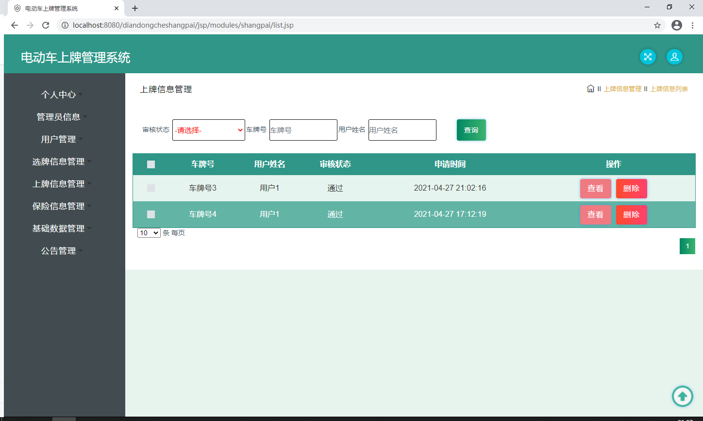The width and height of the screenshot is (703, 421).
Task: Open the 10 条 每页 page size dropdown
Action: coord(149,233)
